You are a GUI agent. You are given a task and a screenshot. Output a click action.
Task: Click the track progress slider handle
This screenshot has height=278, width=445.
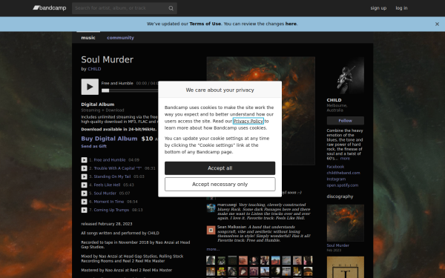(x=105, y=90)
